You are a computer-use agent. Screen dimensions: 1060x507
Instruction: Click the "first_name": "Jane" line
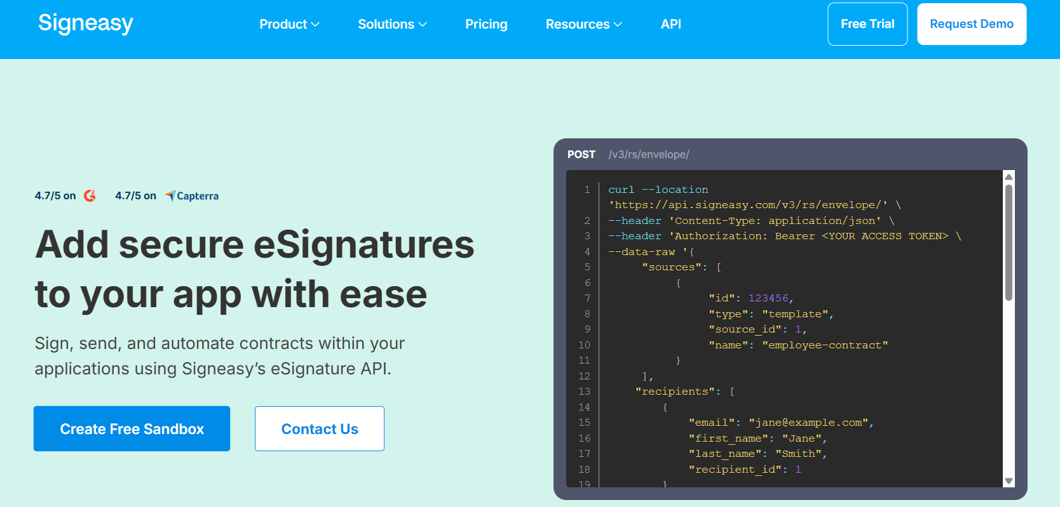tap(758, 438)
